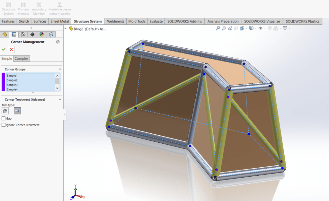329x201 pixels.
Task: Open the FeatureManager design tree tab
Action: point(5,34)
